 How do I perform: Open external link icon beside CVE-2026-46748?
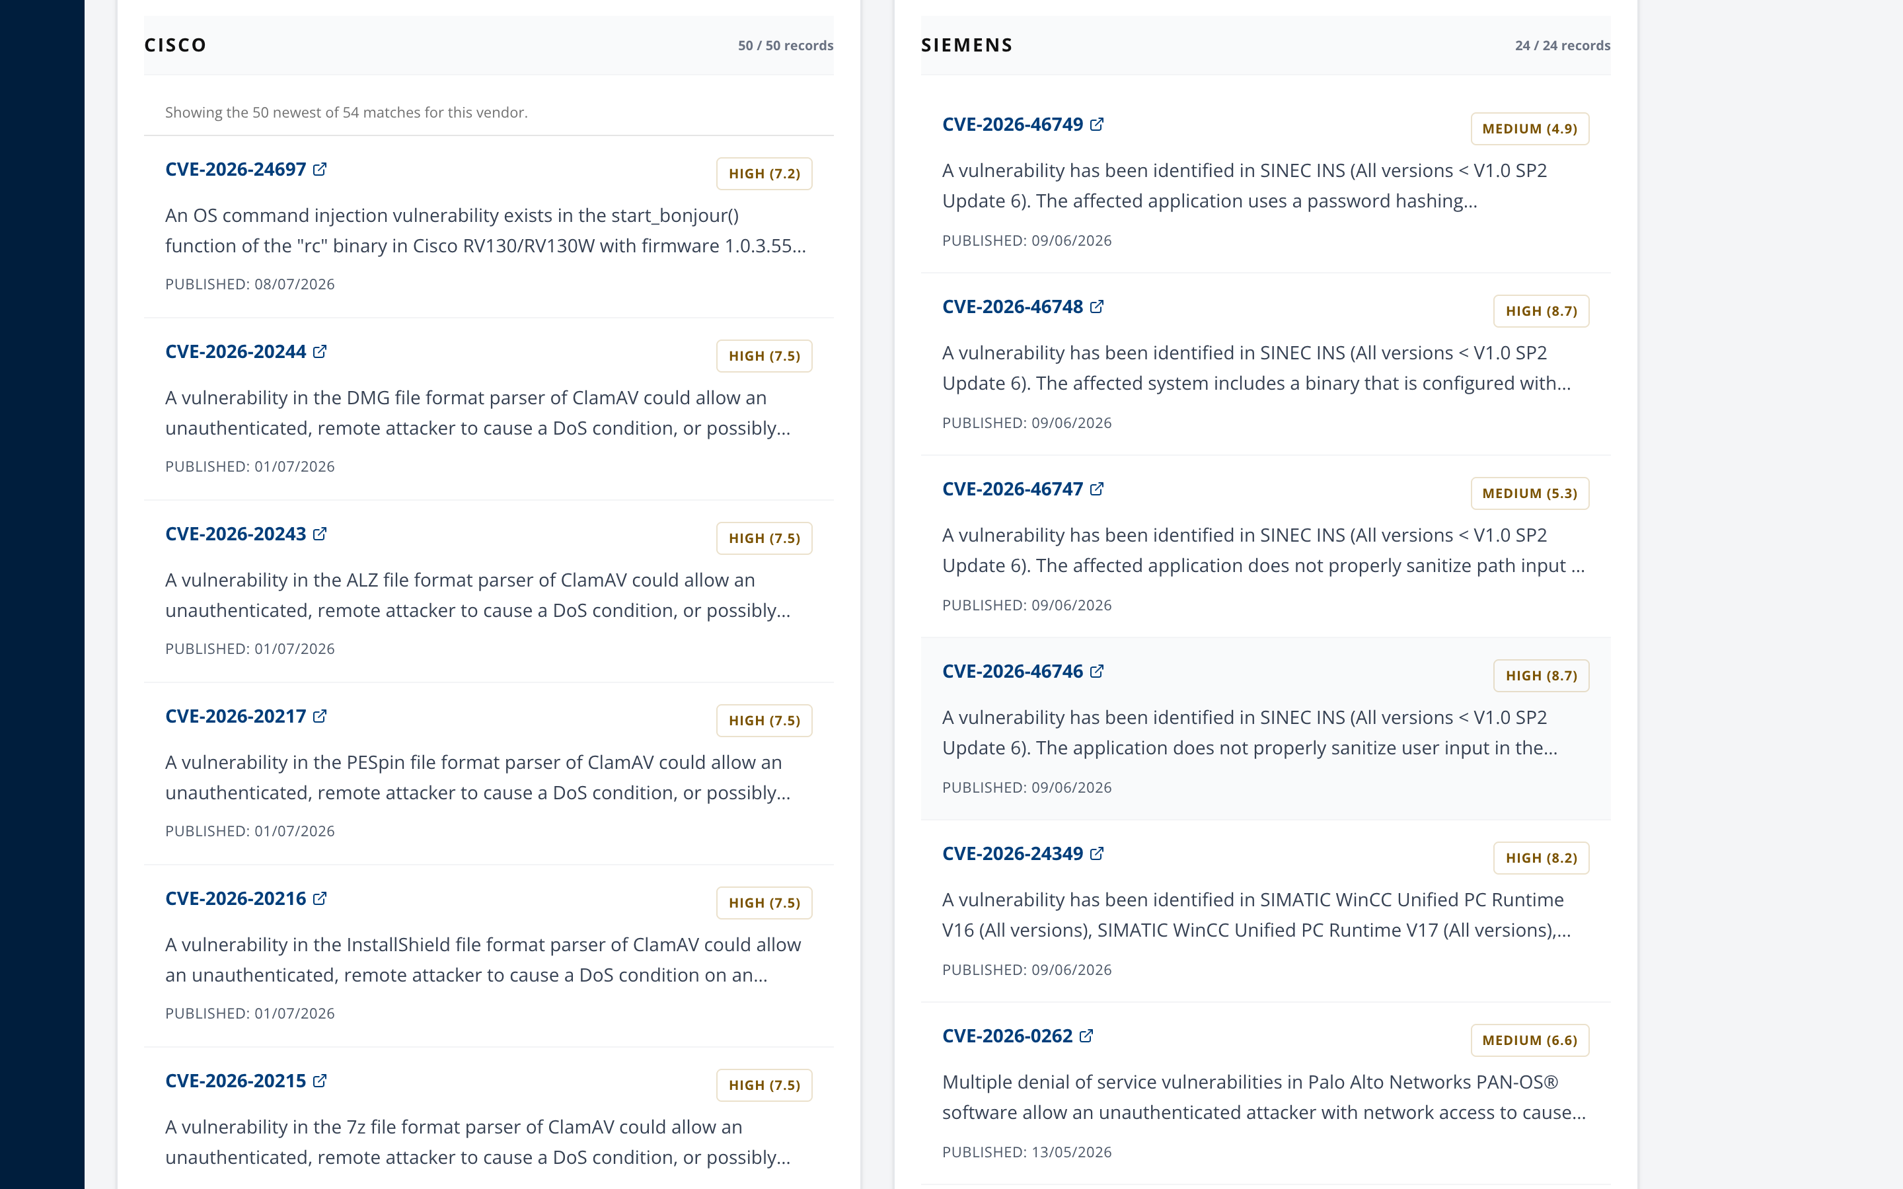tap(1097, 306)
